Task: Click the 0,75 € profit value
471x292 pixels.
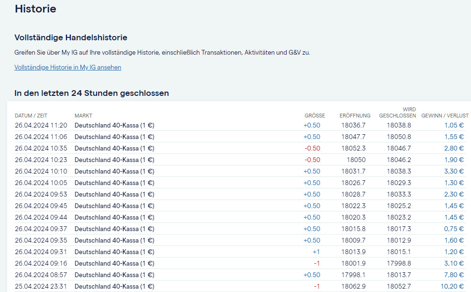Action: (454, 229)
